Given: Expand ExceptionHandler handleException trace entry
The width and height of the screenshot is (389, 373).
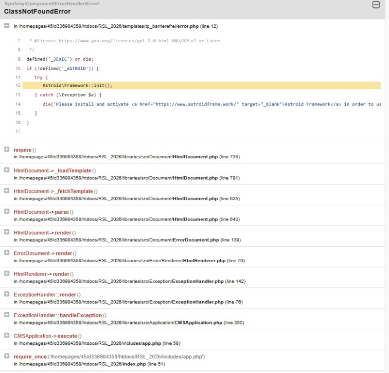Looking at the screenshot, I should (7, 315).
